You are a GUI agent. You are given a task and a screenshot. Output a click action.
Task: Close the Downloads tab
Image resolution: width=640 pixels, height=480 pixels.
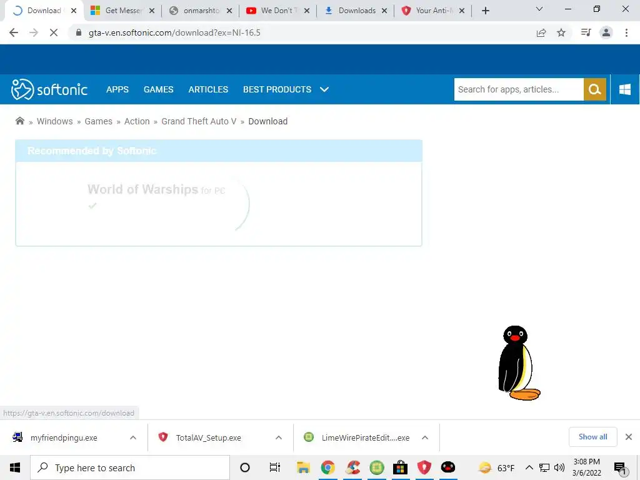tap(384, 11)
